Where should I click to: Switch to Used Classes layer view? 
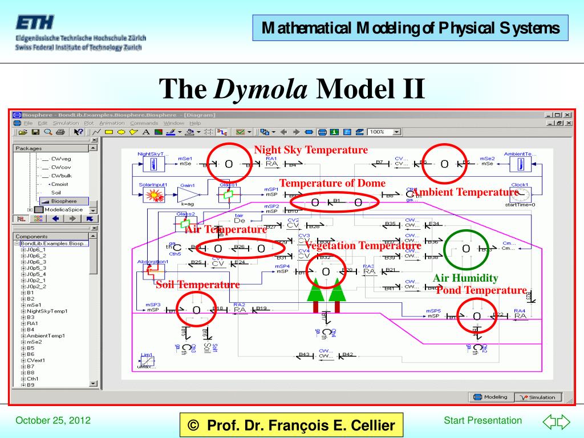pyautogui.click(x=359, y=132)
